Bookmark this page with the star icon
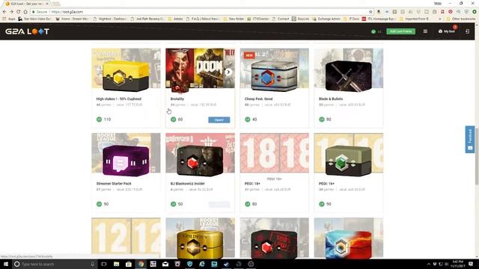 370,12
